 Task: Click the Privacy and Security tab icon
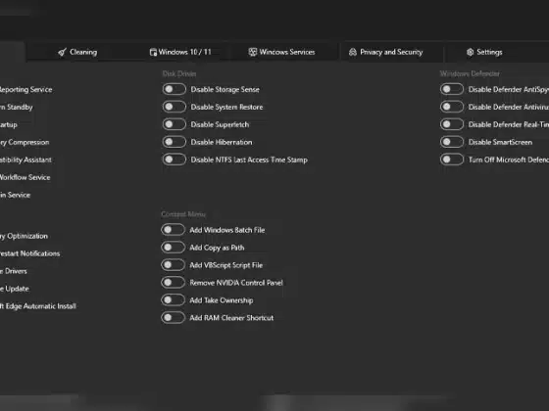(353, 52)
